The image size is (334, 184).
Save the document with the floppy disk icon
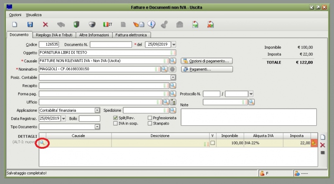pyautogui.click(x=30, y=25)
